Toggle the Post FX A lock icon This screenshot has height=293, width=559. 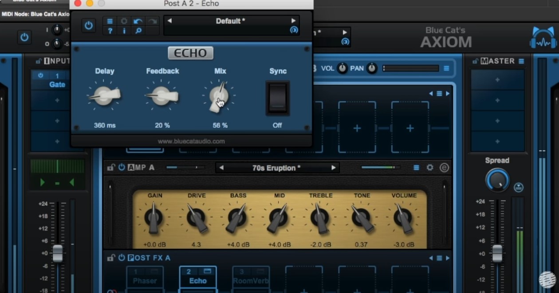[111, 257]
